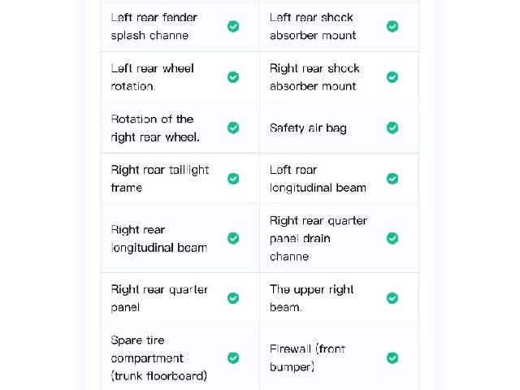Viewport: 520px width, 390px height.
Task: Click the green check in Right rear quarter panel row
Action: 233,298
